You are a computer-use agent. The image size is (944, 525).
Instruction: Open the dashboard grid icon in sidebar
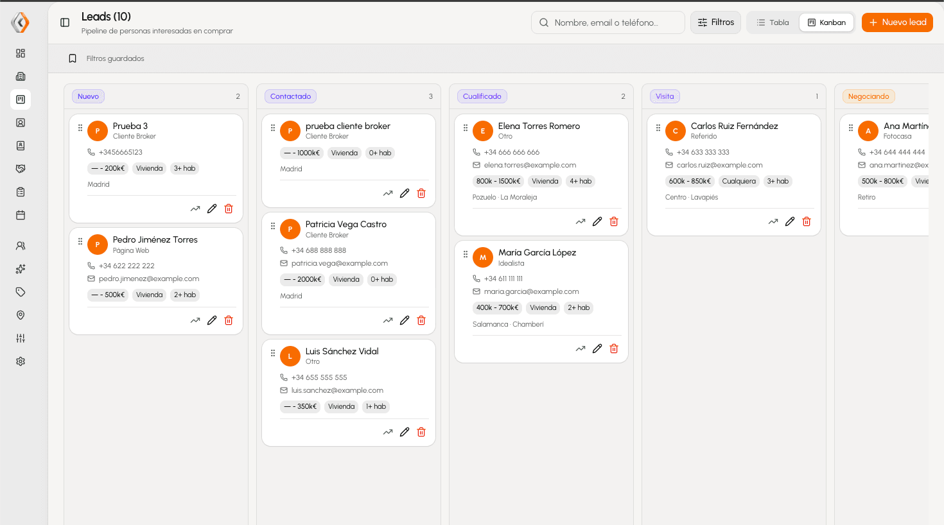21,53
